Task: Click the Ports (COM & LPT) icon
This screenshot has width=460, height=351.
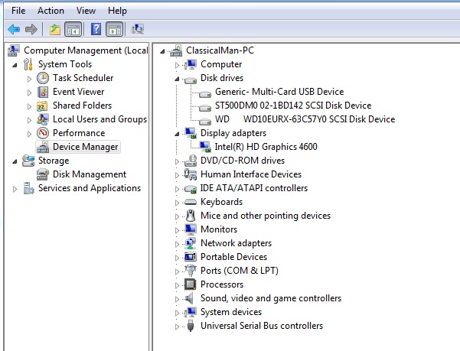Action: tap(191, 271)
